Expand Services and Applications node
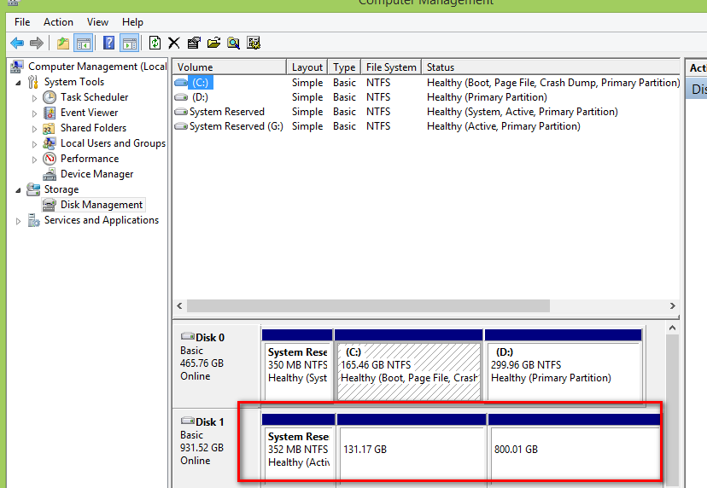 [x=18, y=221]
